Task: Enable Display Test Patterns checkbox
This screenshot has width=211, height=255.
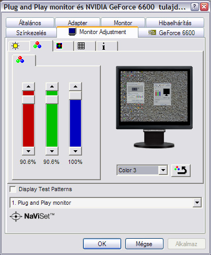Action: [x=13, y=189]
